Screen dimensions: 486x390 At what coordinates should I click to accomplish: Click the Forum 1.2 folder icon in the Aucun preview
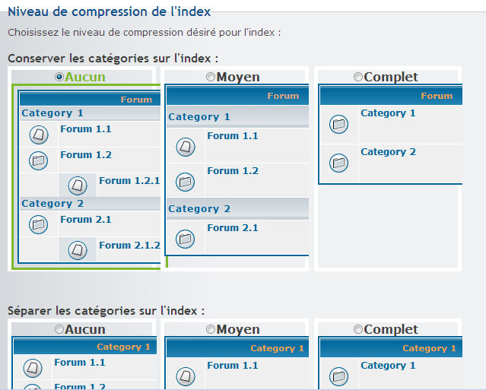pyautogui.click(x=39, y=160)
